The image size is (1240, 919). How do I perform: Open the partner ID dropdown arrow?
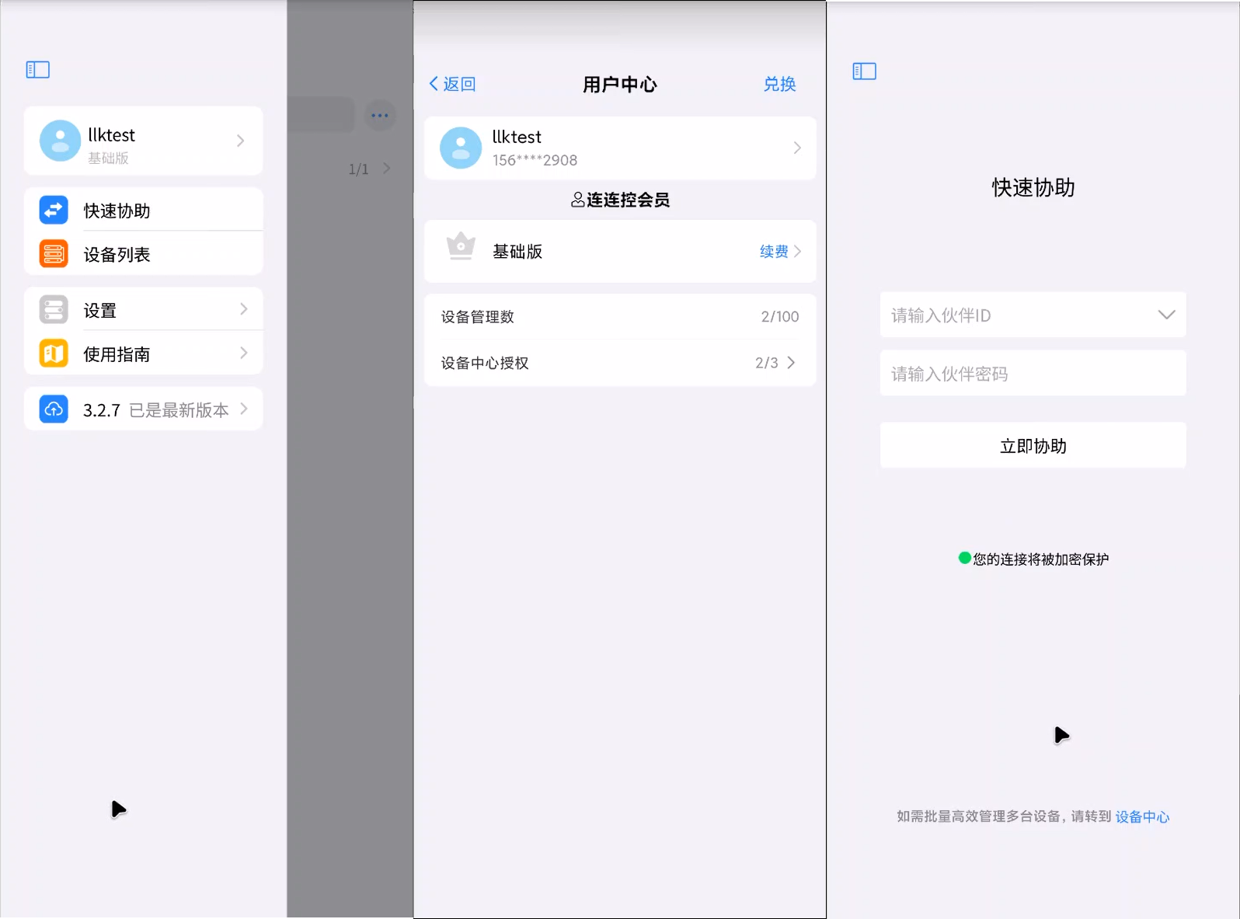pyautogui.click(x=1166, y=315)
